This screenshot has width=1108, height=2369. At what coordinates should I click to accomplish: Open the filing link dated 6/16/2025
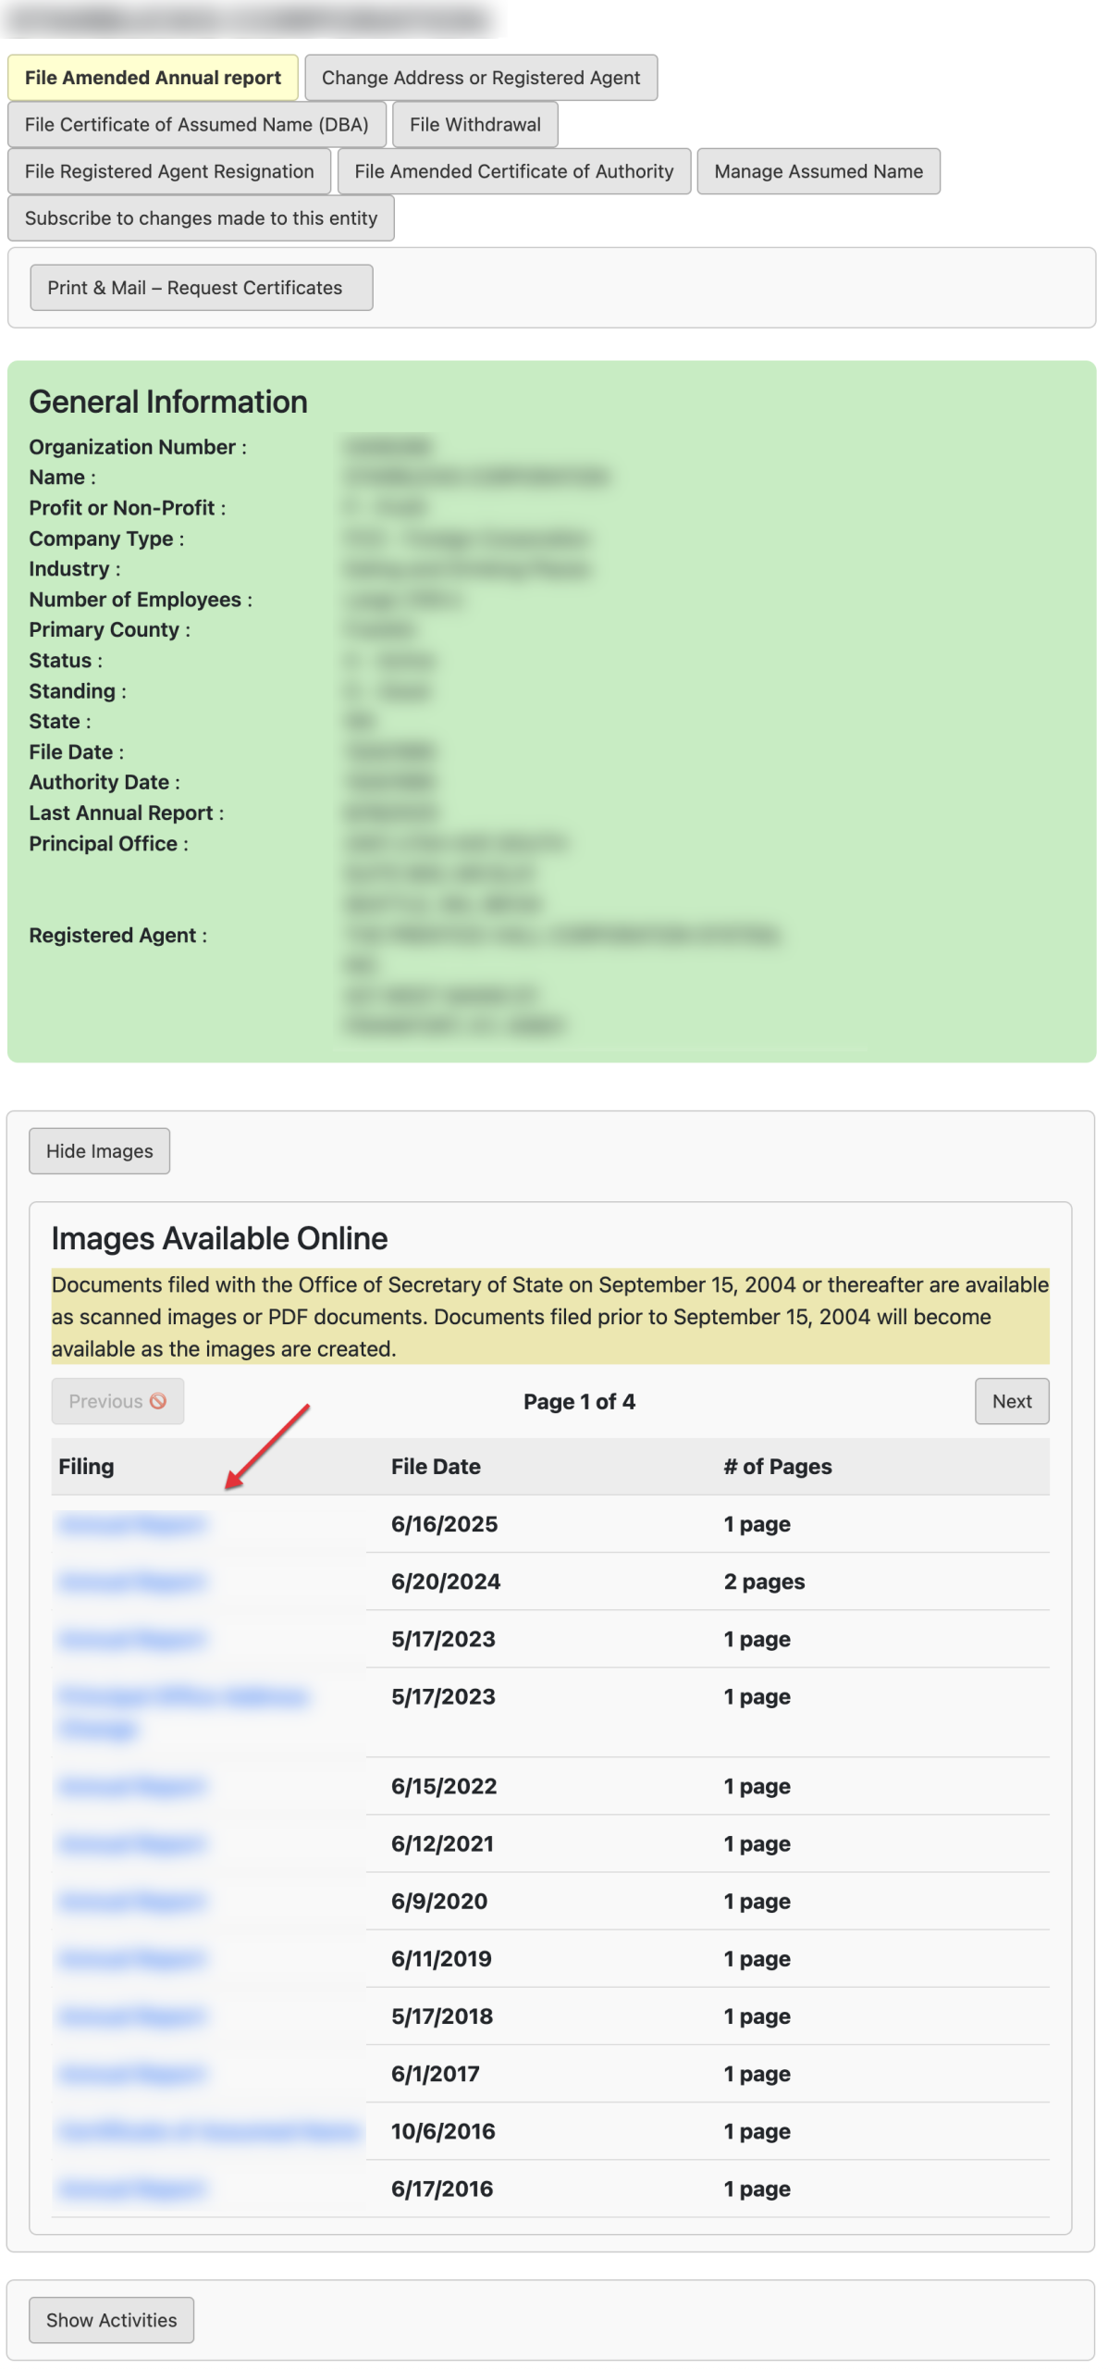tap(130, 1524)
